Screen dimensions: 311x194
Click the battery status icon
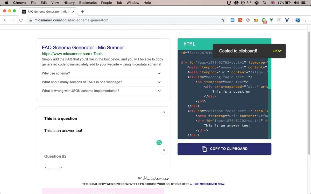click(x=288, y=3)
